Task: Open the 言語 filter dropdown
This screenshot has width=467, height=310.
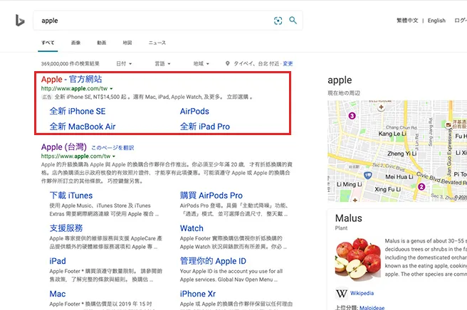Action: click(x=162, y=64)
